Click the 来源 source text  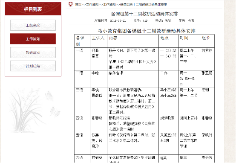163,20
